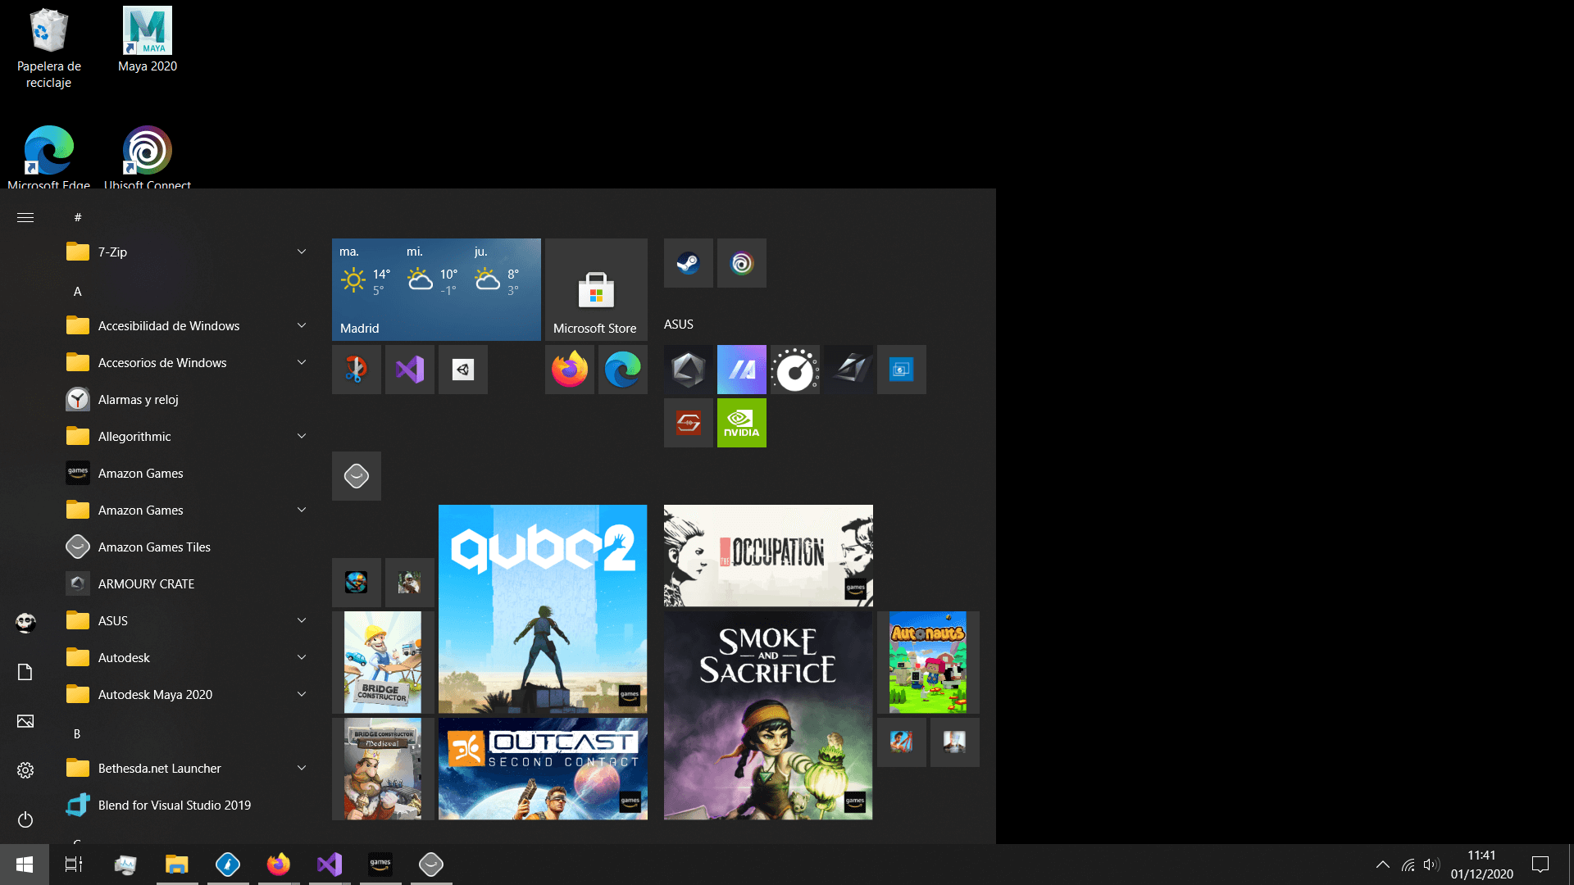Screen dimensions: 1574x885
Task: Open the Ubisoft Connect tile
Action: point(741,263)
